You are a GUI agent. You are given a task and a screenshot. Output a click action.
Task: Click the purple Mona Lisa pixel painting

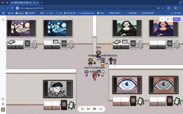(164, 28)
